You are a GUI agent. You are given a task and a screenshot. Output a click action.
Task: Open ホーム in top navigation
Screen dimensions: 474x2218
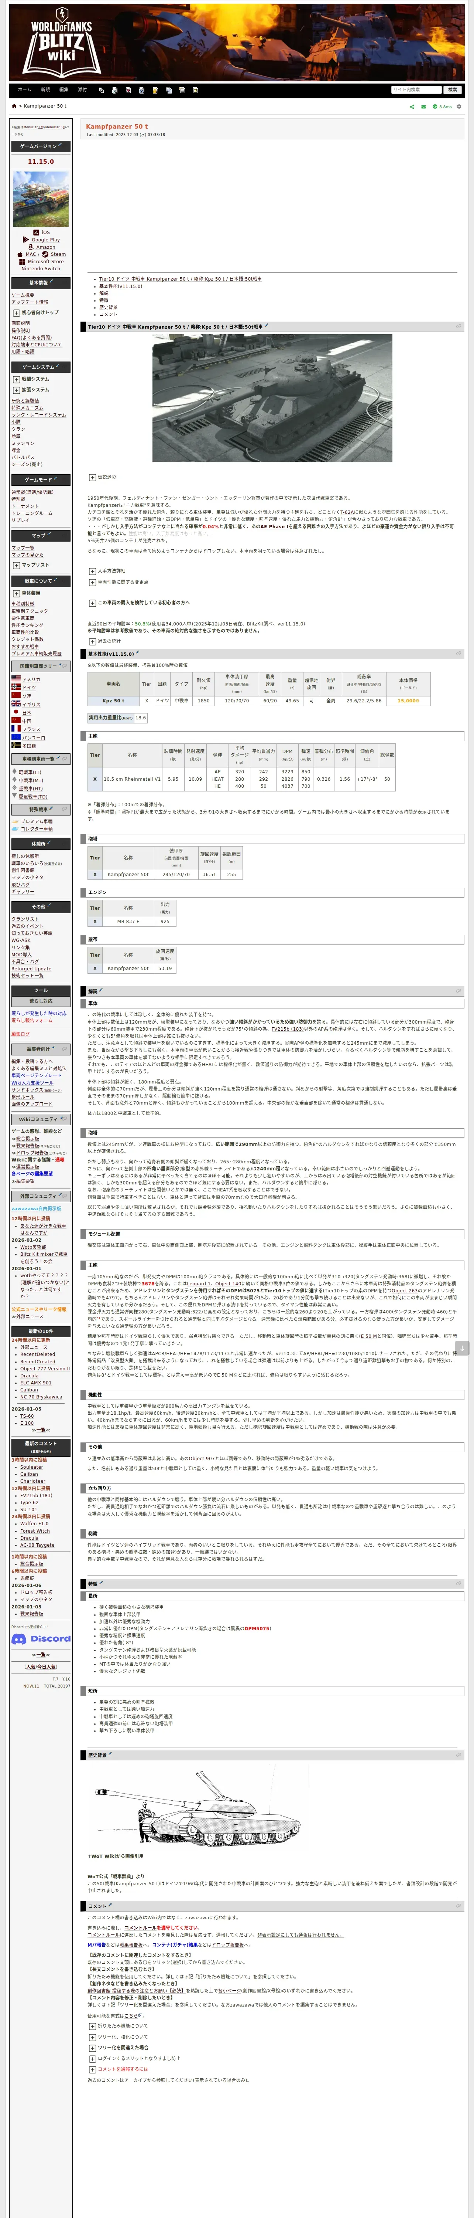tap(25, 89)
